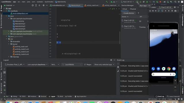Toggle the Regex checkbox in Logcat
Viewport: 184px width, 103px height.
[85, 64]
